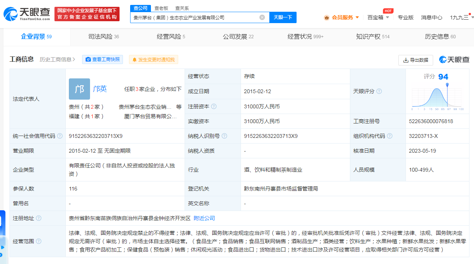The image size is (474, 264).
Task: Open the 消息中心 link
Action: tap(432, 17)
